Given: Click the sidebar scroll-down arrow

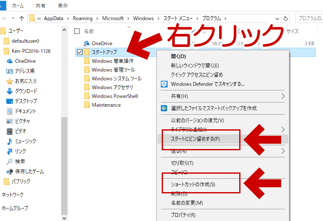Looking at the screenshot, I should pyautogui.click(x=64, y=218).
